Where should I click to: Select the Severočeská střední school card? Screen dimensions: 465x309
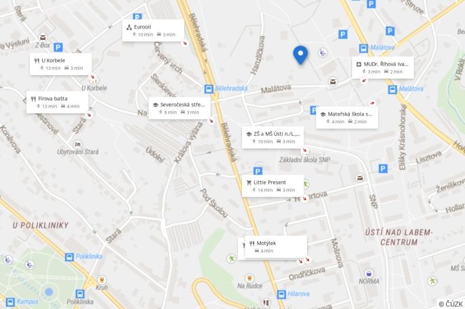click(180, 108)
